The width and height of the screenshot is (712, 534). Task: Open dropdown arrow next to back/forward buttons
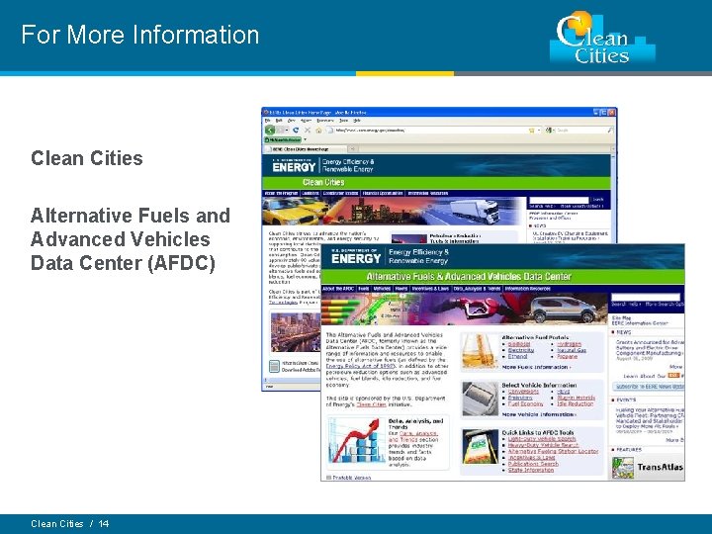[287, 131]
